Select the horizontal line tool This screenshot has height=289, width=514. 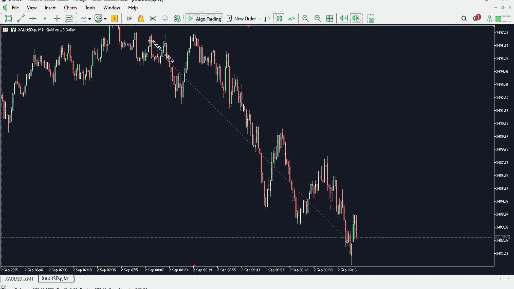[x=33, y=18]
